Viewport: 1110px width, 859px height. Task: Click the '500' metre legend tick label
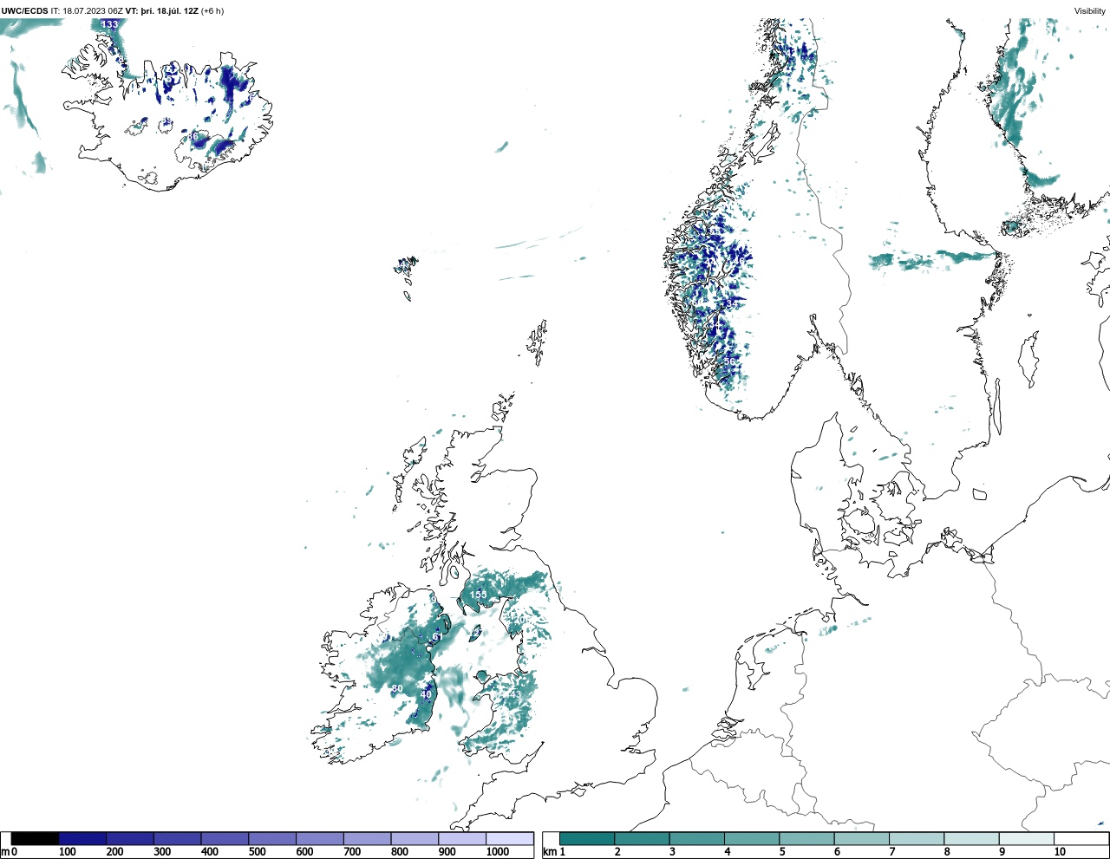pyautogui.click(x=257, y=852)
